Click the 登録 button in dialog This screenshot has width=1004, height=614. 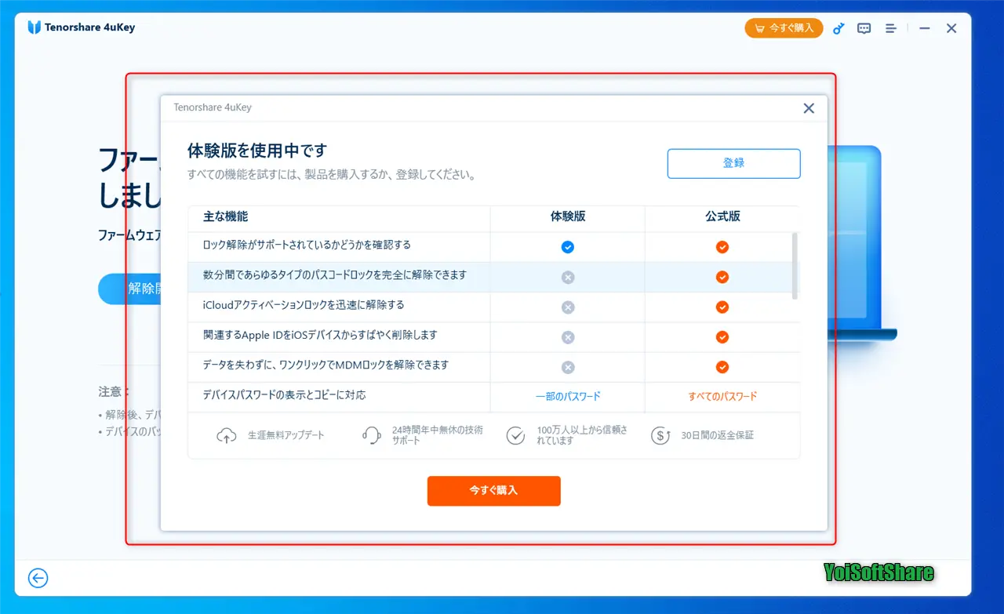click(x=733, y=163)
